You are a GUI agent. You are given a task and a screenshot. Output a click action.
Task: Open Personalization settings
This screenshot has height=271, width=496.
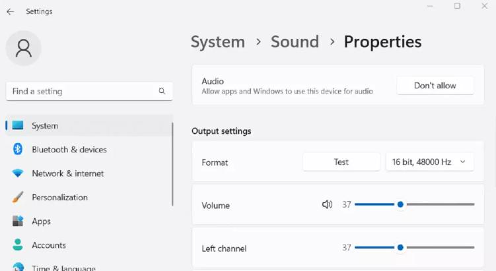[x=89, y=197]
